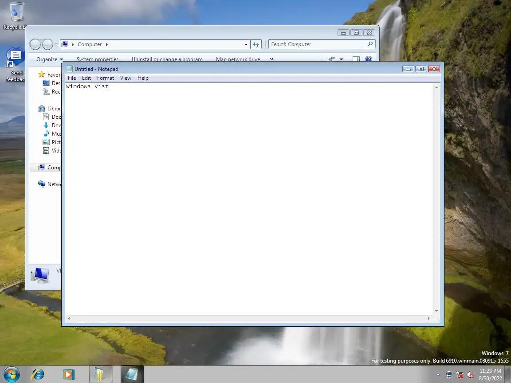This screenshot has width=511, height=383.
Task: Close the Notepad window
Action: 434,69
